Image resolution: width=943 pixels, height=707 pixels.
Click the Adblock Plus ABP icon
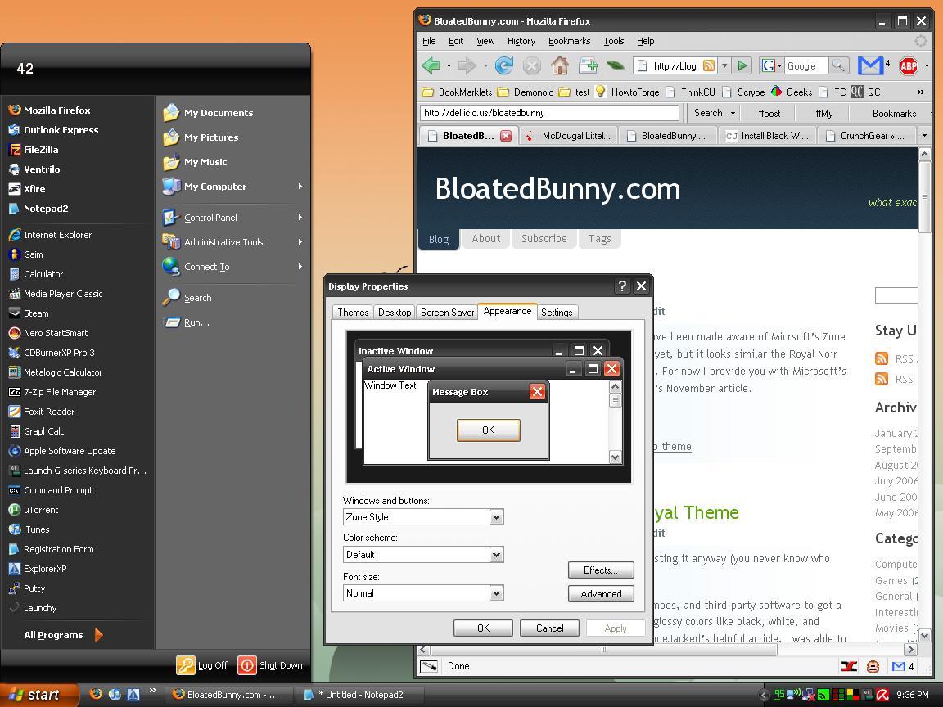(908, 65)
